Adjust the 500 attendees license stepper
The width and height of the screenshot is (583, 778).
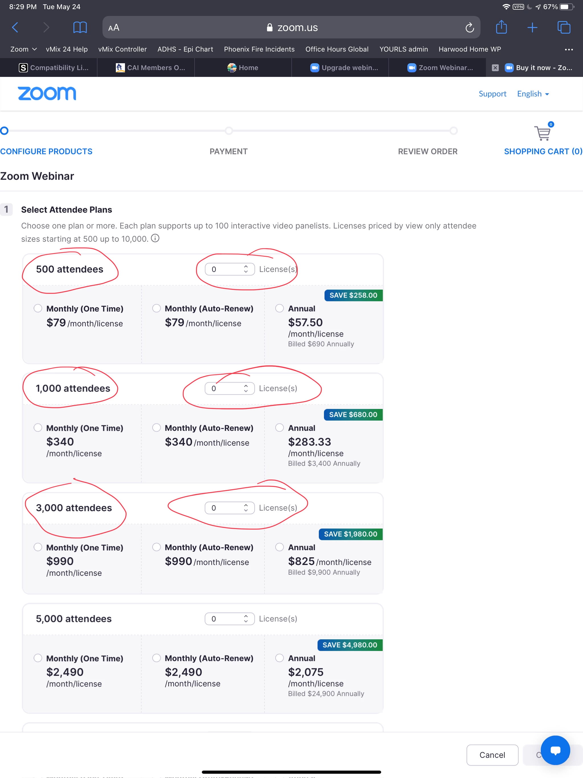[x=246, y=269]
